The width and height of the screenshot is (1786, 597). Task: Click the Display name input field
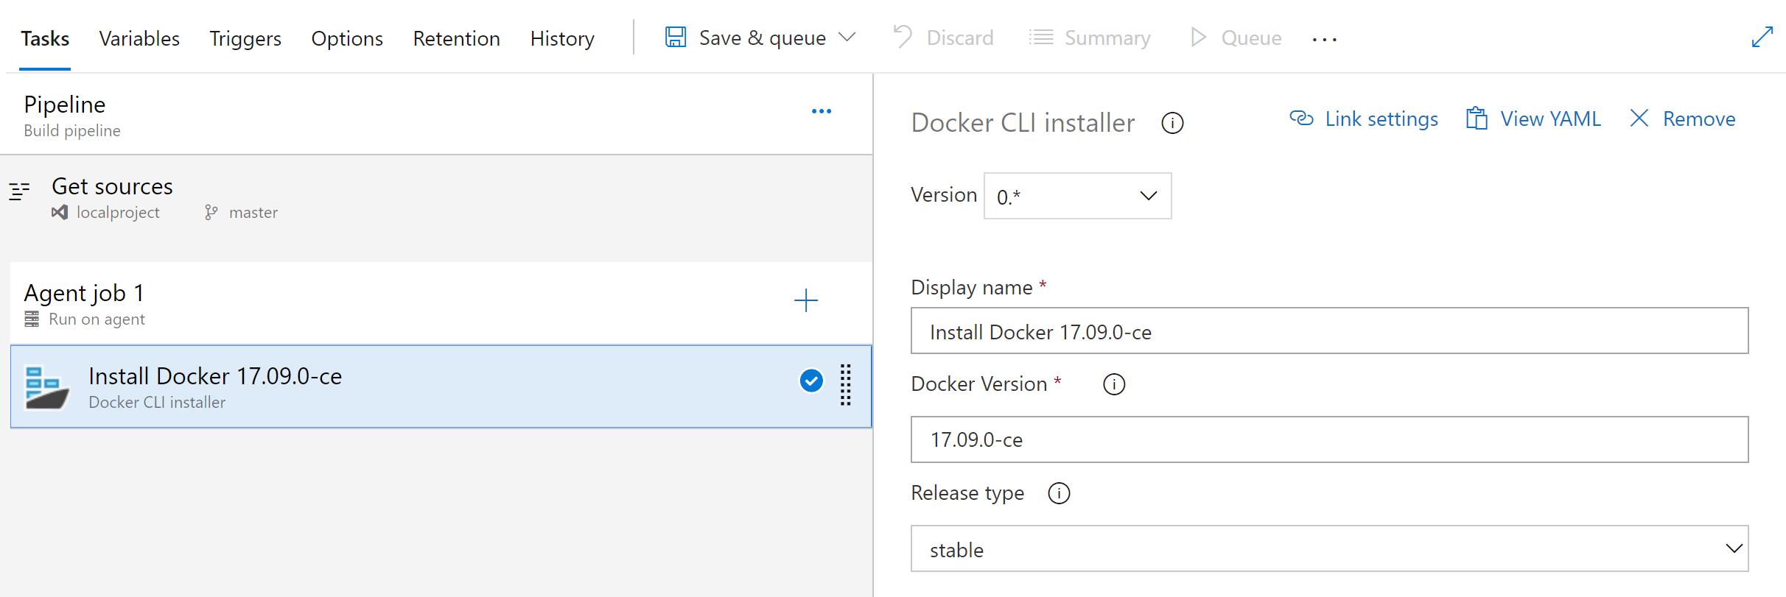[x=1329, y=331]
